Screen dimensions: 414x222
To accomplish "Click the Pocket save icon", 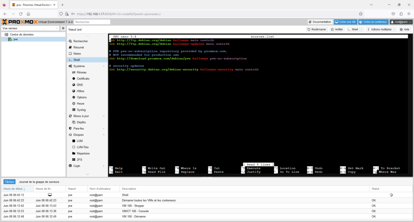I will click(x=393, y=14).
